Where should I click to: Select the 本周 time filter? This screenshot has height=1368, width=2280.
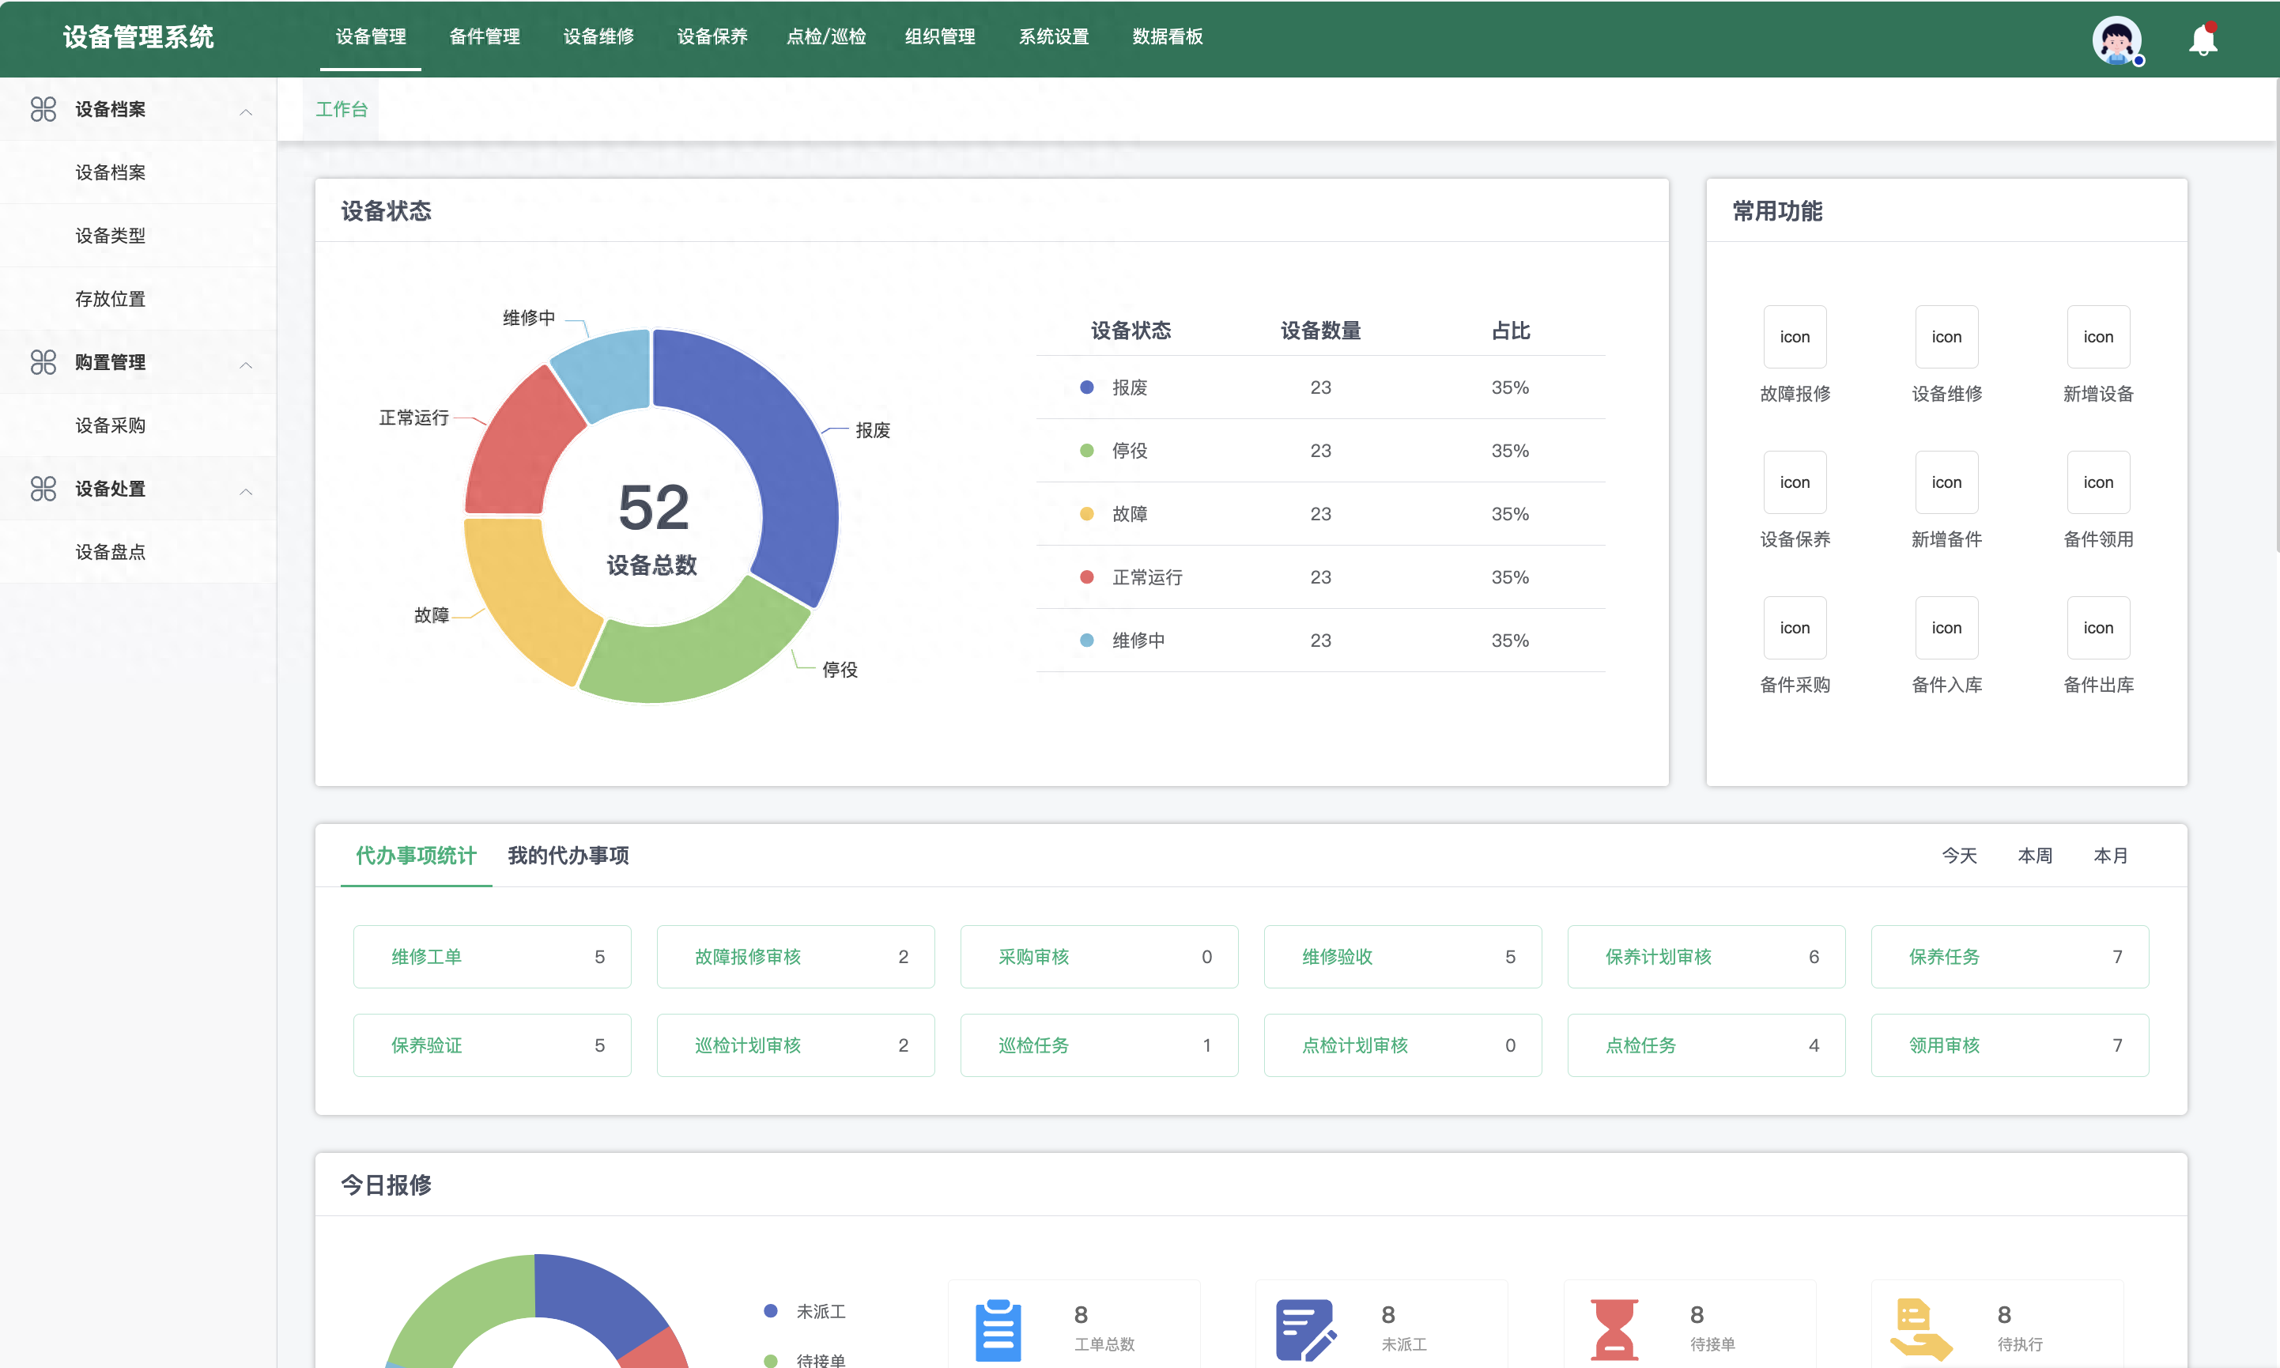coord(2034,856)
